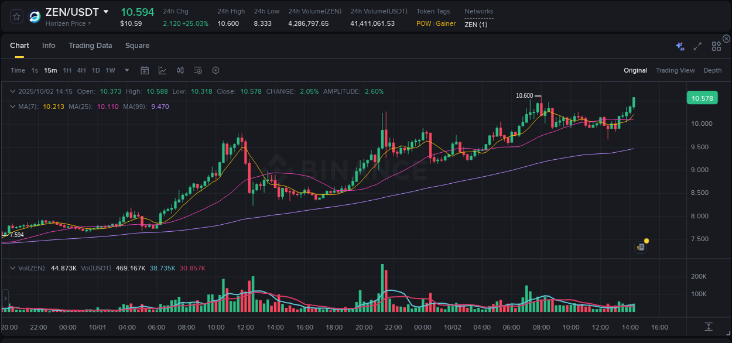The image size is (732, 343).
Task: Switch to the Trading Data tab
Action: point(90,45)
